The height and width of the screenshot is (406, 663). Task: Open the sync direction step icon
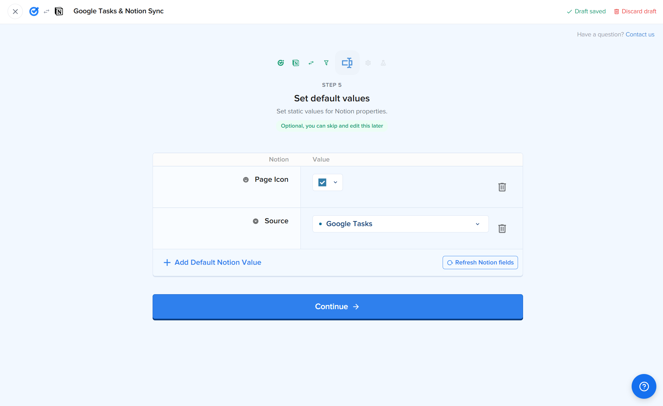[311, 63]
